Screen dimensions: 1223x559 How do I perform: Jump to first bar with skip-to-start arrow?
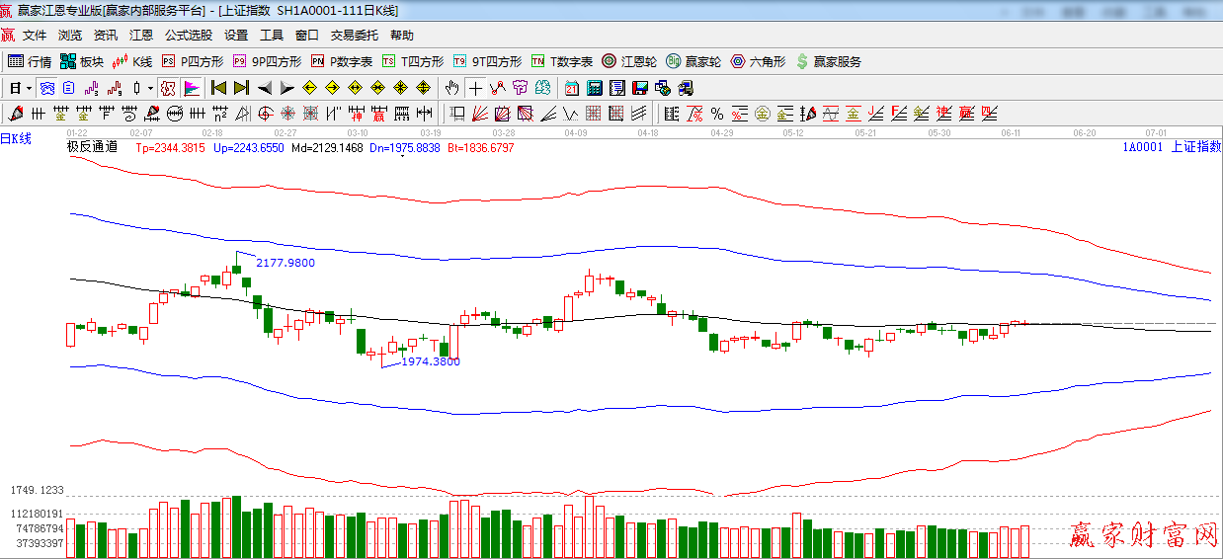tap(219, 88)
